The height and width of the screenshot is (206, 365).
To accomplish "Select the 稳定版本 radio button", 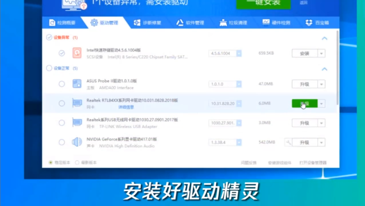I will 51,162.
